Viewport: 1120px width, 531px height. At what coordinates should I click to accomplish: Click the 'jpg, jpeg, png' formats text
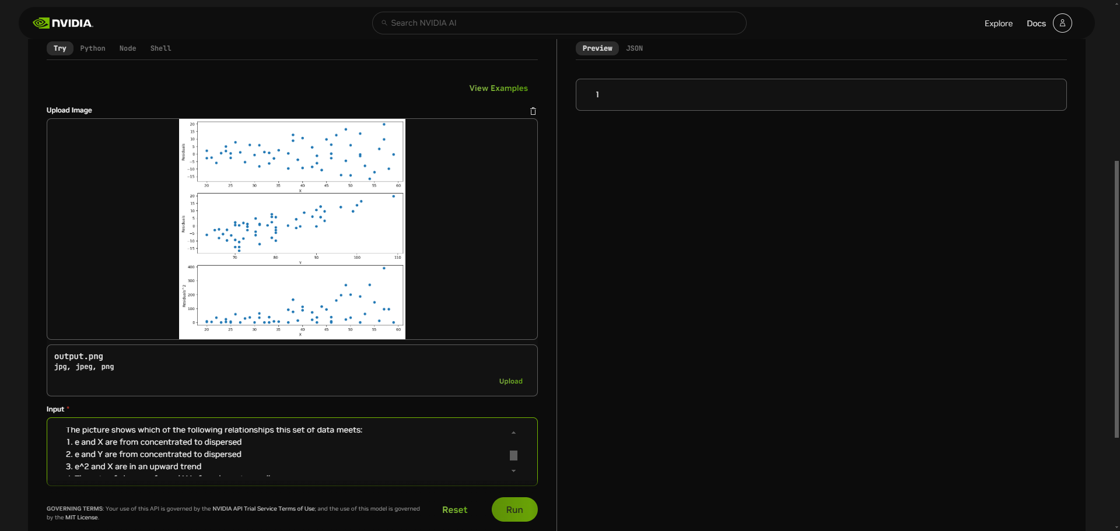(x=84, y=367)
